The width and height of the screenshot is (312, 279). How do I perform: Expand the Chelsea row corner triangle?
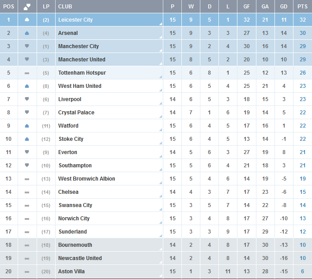coord(161,196)
